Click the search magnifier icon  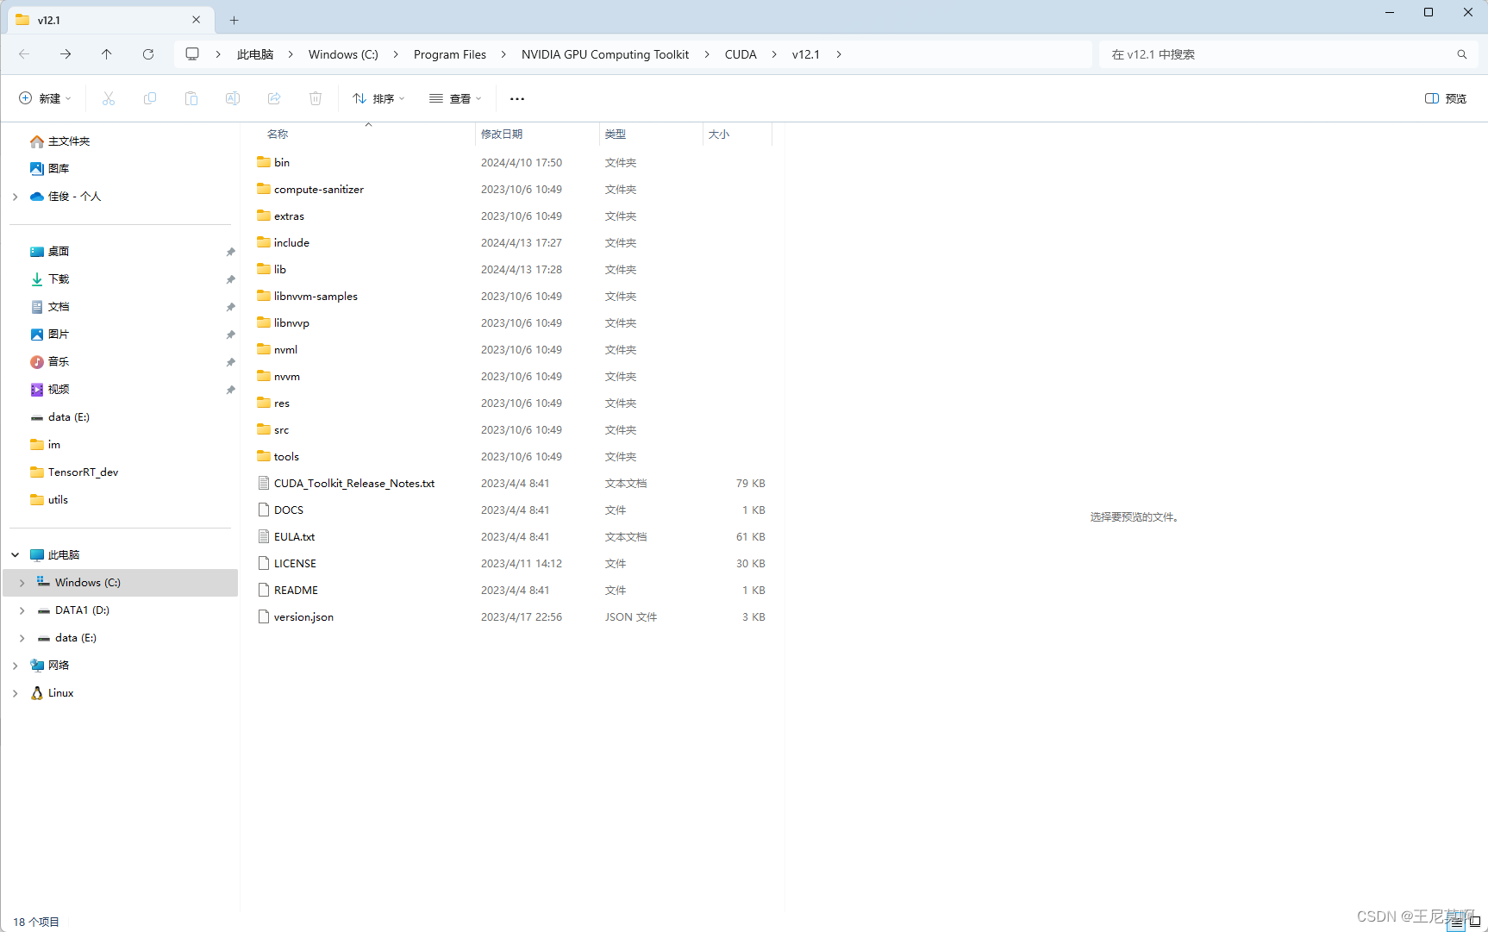tap(1462, 54)
